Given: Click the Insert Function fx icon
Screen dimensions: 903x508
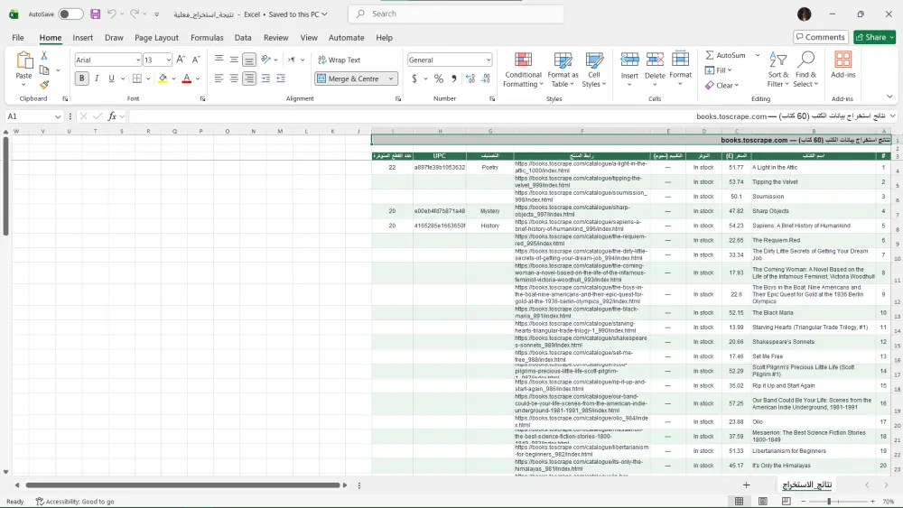Looking at the screenshot, I should point(112,116).
